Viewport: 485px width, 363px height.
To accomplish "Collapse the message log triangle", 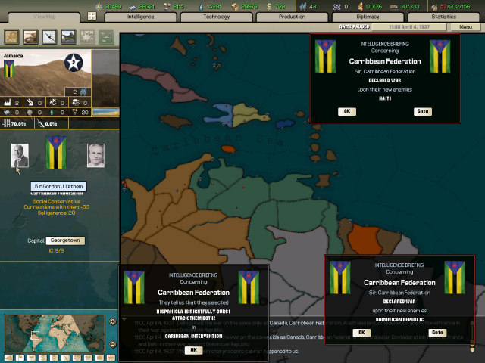I will click(x=124, y=319).
